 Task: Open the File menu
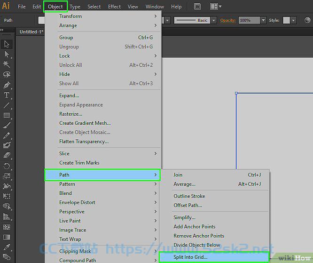click(22, 7)
